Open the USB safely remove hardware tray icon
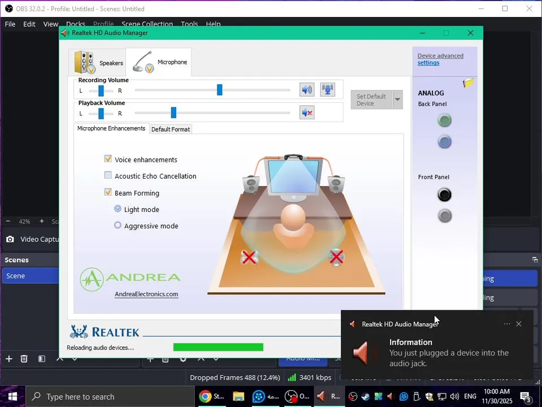 [x=416, y=396]
